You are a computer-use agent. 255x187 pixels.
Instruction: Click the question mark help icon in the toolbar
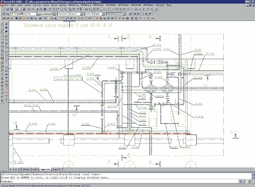pos(141,18)
